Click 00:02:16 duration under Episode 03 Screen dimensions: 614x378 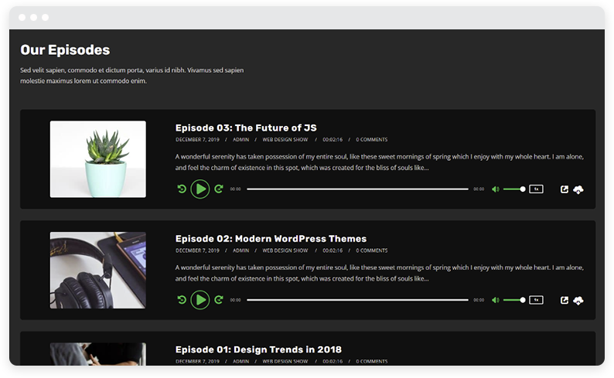pyautogui.click(x=333, y=140)
